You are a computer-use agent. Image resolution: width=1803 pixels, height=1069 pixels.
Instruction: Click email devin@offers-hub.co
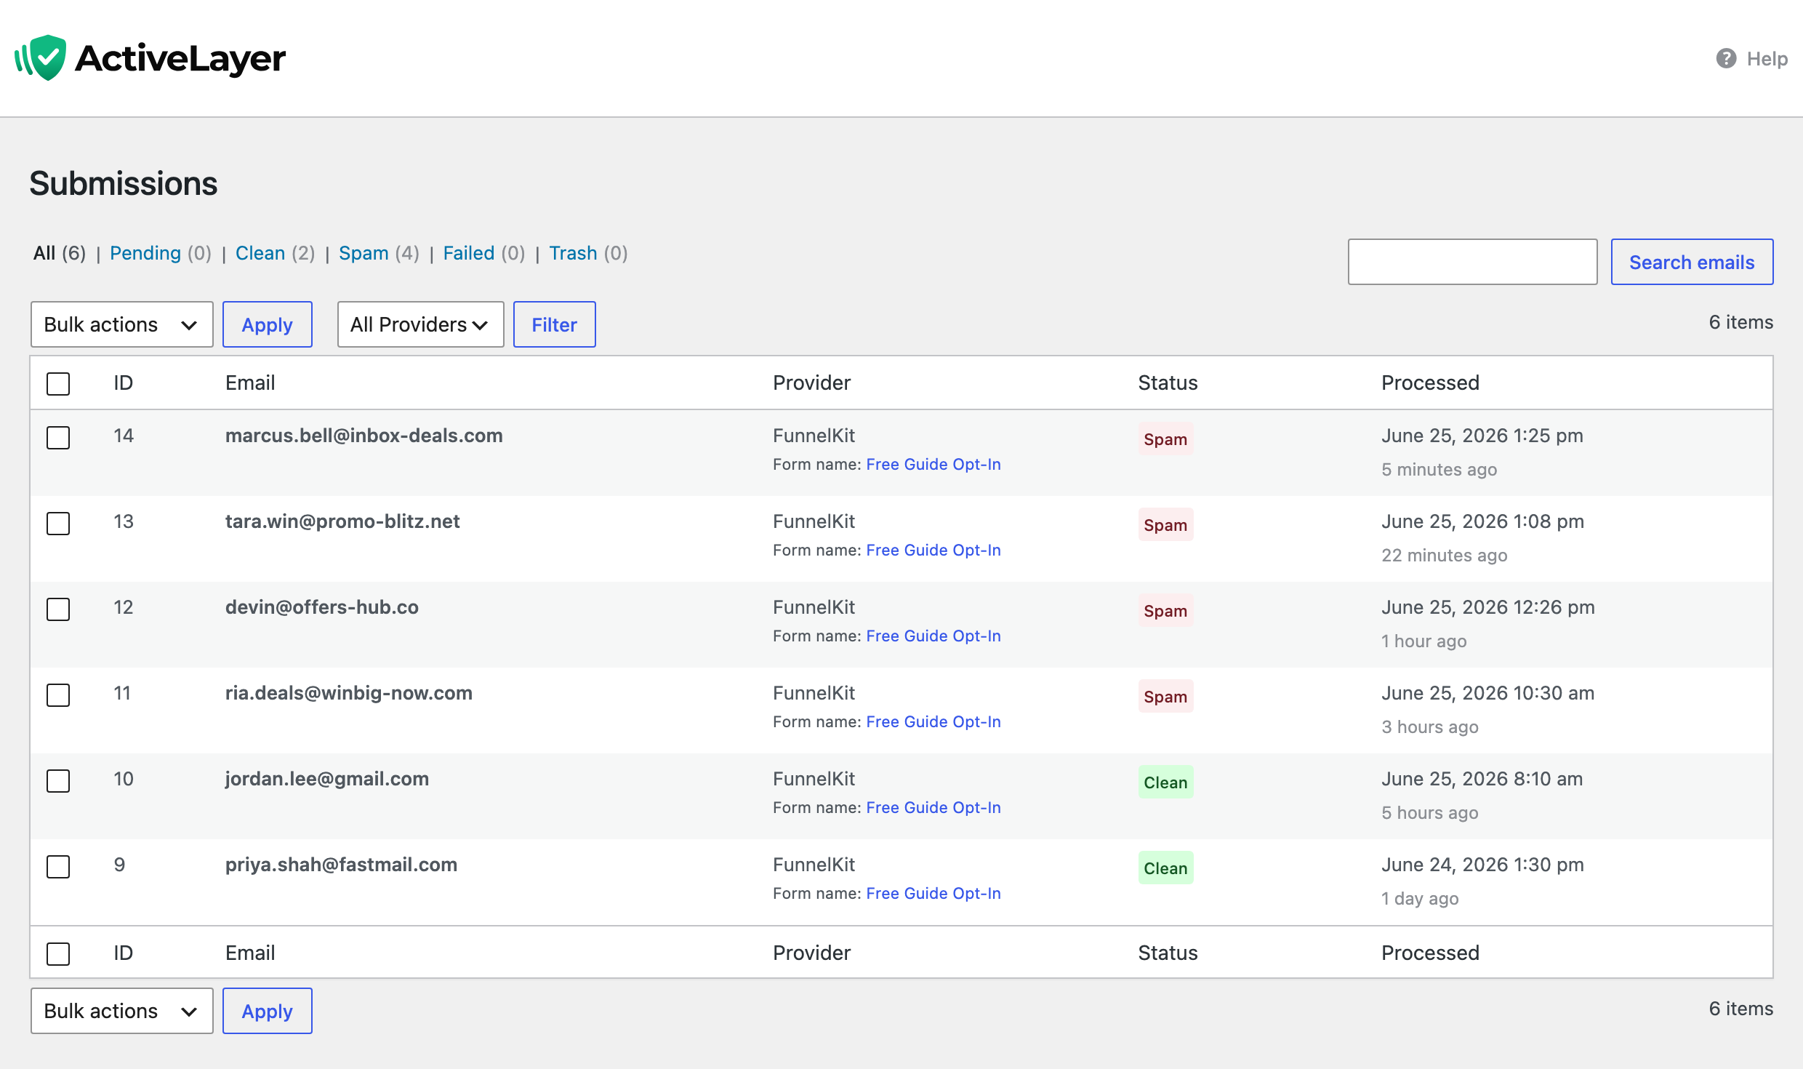tap(322, 607)
